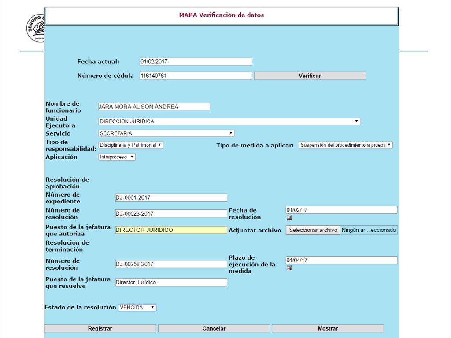The height and width of the screenshot is (338, 451).
Task: Select the Nombre de funcionario field
Action: pos(154,107)
